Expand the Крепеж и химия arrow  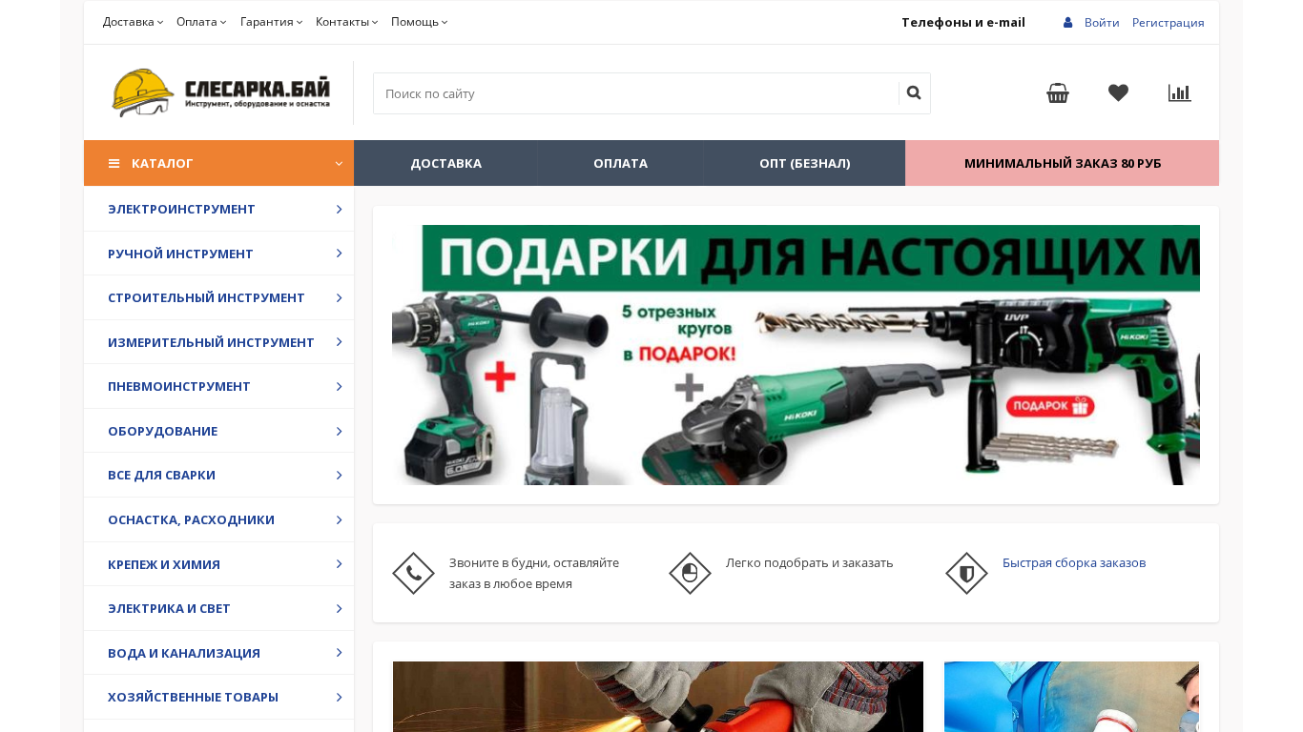point(339,564)
